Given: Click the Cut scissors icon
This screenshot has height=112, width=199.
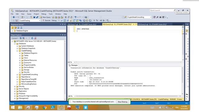Looking at the screenshot, I should click(66, 17).
